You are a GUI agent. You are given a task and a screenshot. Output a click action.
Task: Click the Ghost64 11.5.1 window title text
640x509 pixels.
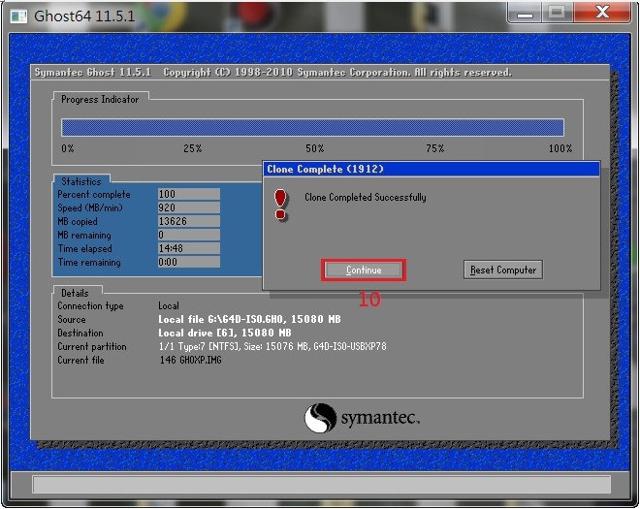click(x=84, y=16)
